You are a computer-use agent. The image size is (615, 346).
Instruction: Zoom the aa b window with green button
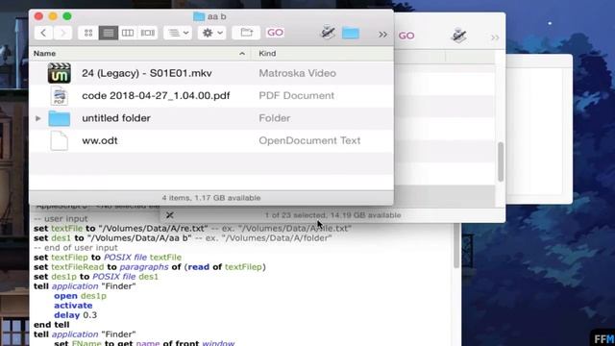(67, 16)
